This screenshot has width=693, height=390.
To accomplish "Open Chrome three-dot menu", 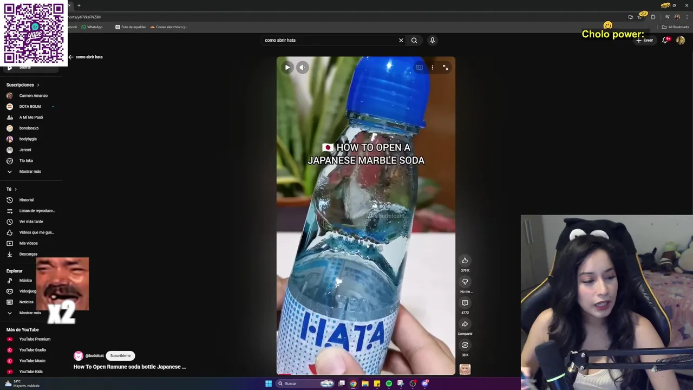I will tap(687, 17).
